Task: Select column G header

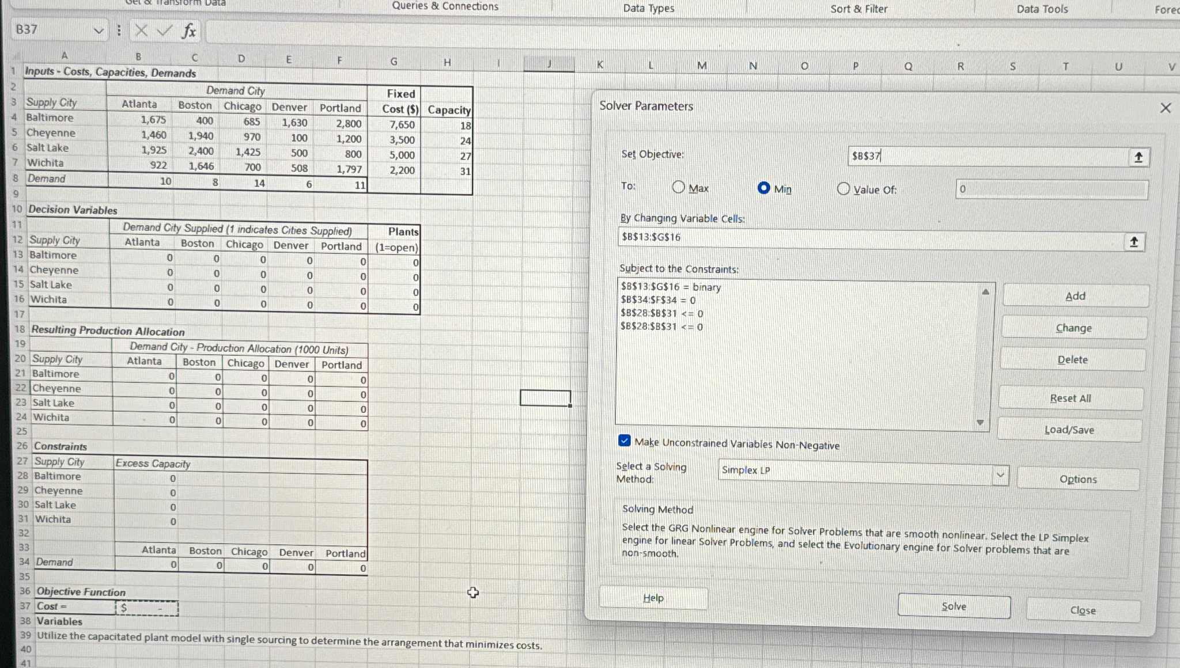Action: tap(394, 61)
